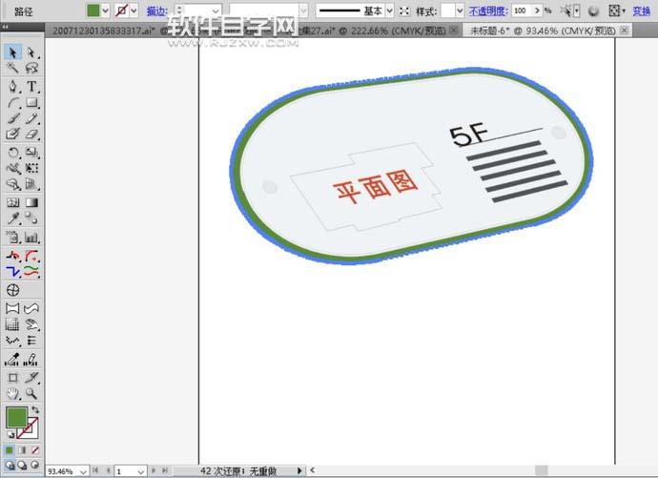The height and width of the screenshot is (478, 658).
Task: Expand the status bar display options arrow
Action: point(299,471)
